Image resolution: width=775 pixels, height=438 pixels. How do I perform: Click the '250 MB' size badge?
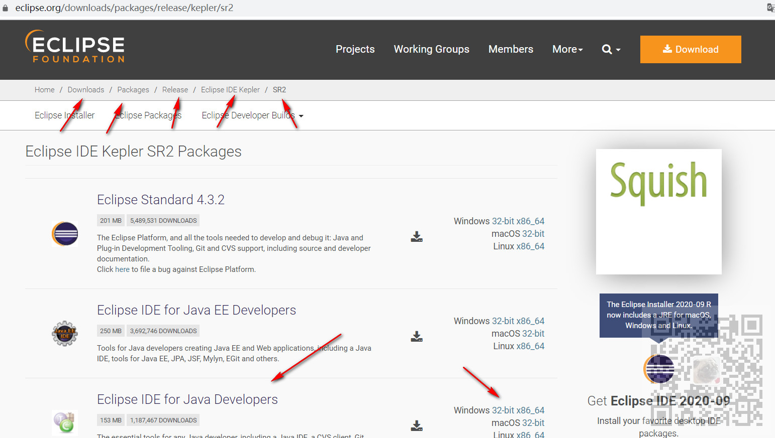[111, 331]
